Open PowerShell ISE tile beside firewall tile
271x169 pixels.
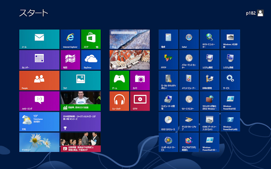[x=230, y=101]
